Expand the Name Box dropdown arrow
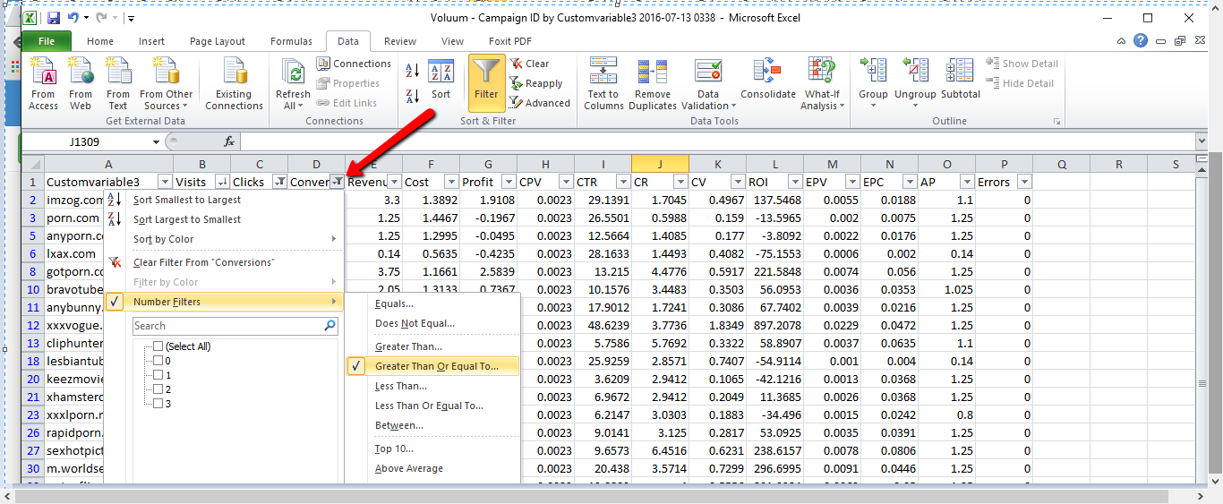Screen dimensions: 1223x504 click(156, 141)
